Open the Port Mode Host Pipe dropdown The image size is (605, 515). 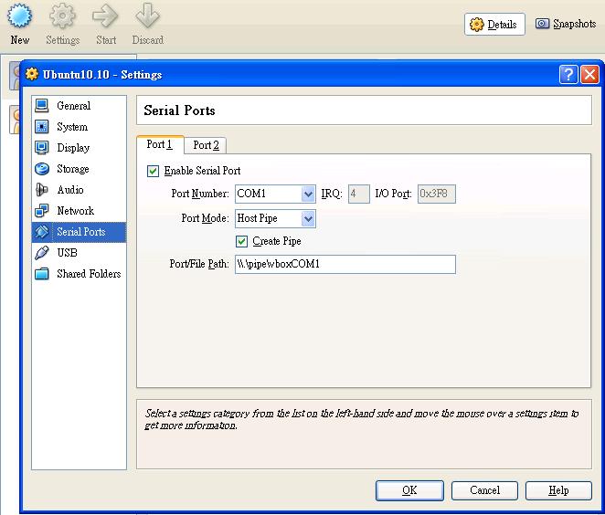click(x=275, y=218)
